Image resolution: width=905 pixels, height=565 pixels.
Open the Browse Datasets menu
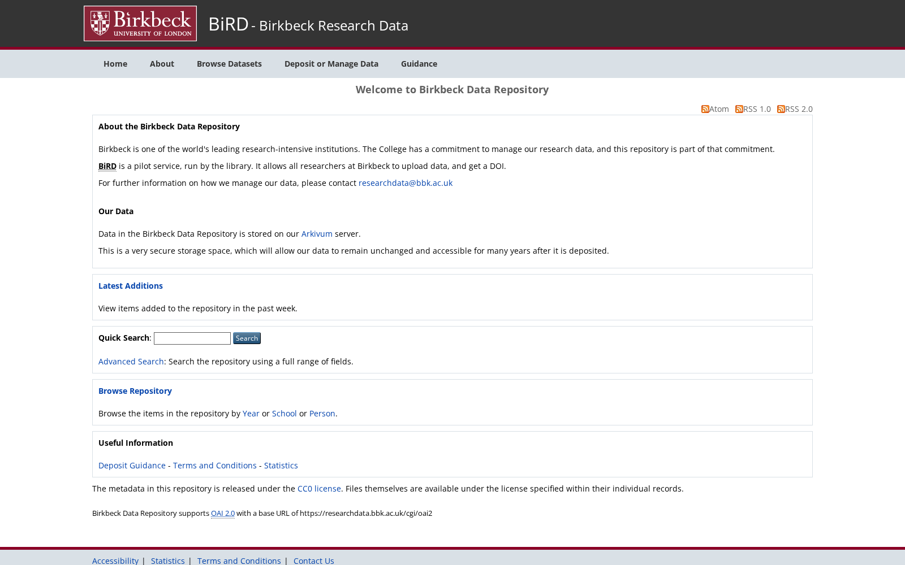229,64
